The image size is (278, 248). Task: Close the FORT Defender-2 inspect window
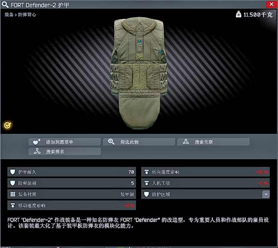(x=271, y=4)
